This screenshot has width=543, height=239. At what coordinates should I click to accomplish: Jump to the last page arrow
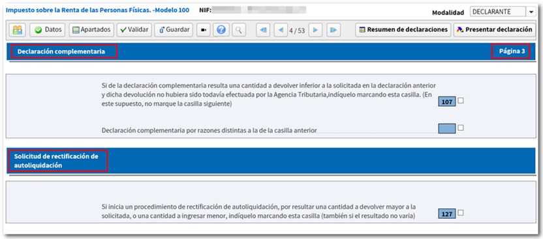tap(333, 31)
